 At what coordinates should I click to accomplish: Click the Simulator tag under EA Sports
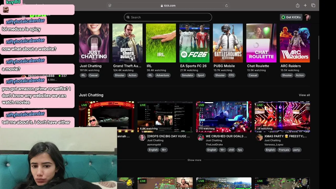point(187,75)
